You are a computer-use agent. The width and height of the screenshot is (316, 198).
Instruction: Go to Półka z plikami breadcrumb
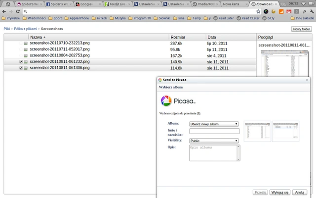25,29
